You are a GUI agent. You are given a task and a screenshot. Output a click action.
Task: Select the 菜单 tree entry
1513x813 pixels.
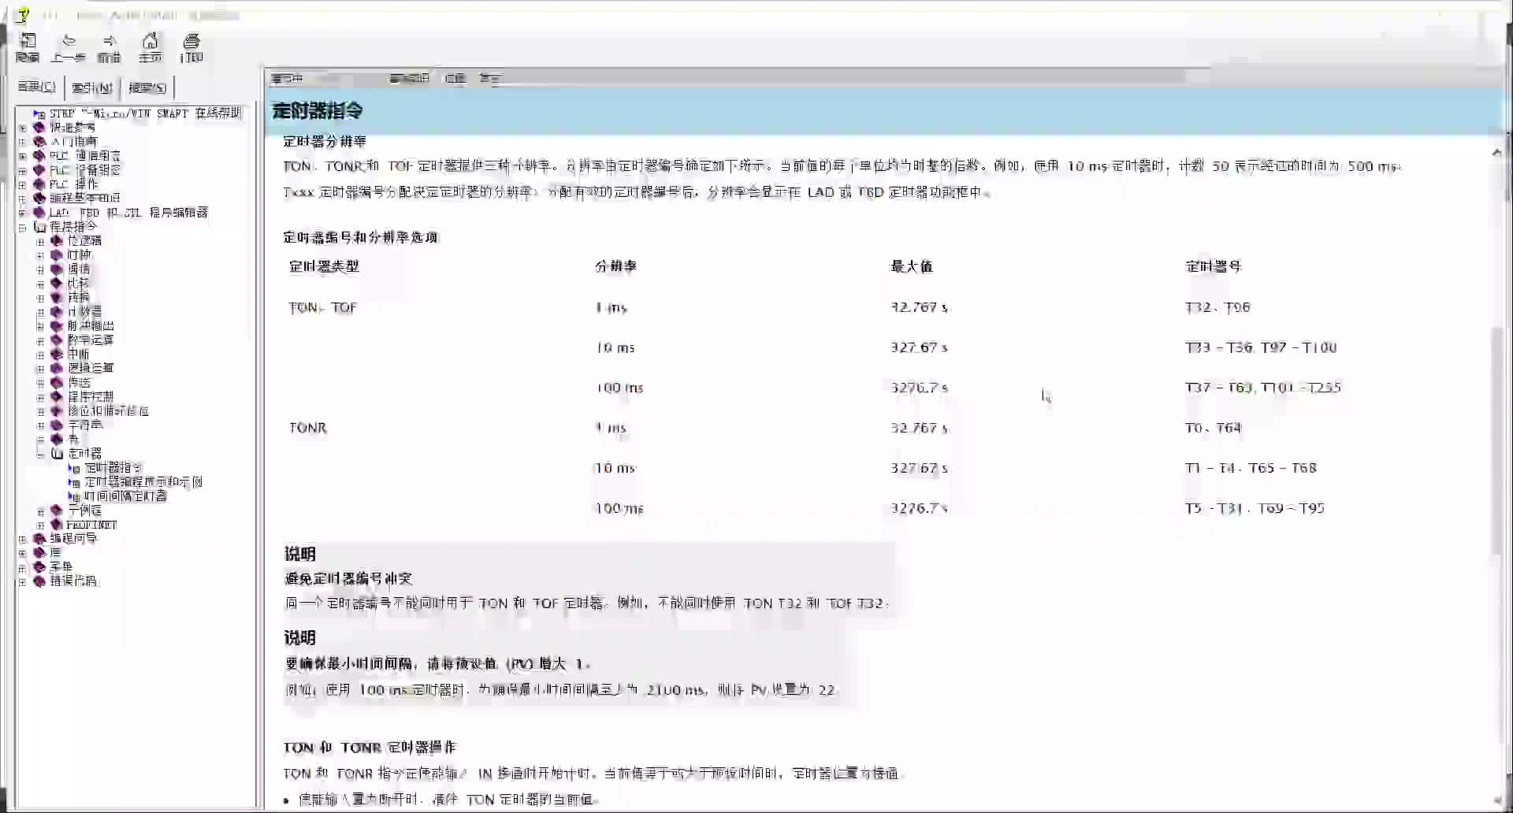point(61,567)
